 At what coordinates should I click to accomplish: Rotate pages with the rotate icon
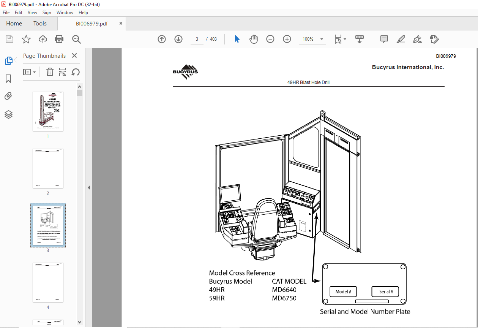point(76,72)
